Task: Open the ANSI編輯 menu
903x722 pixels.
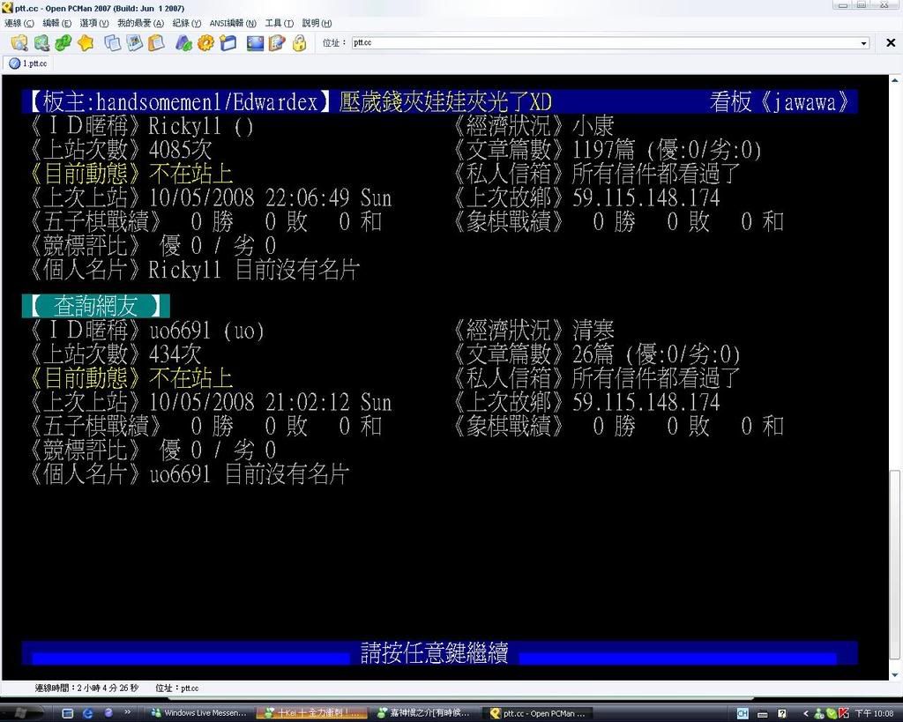Action: (233, 24)
